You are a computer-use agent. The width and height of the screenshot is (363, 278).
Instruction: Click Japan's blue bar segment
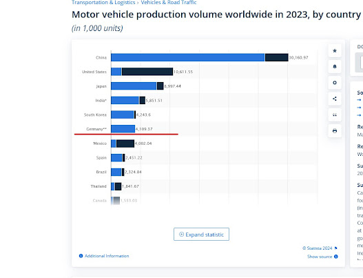(x=134, y=86)
